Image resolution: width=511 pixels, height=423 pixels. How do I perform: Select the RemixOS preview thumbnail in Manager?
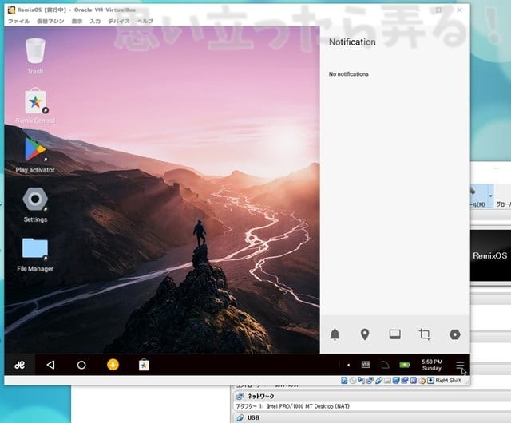point(490,255)
